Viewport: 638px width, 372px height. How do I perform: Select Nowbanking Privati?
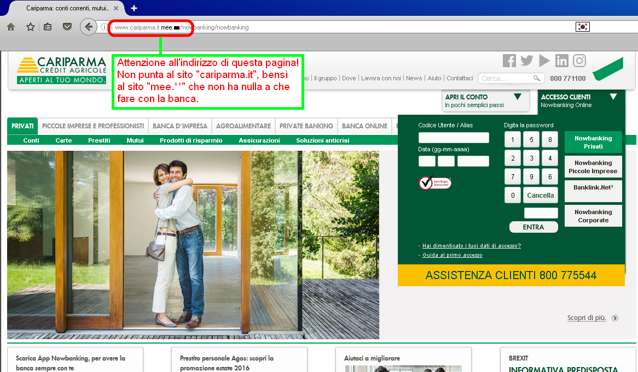pos(593,142)
